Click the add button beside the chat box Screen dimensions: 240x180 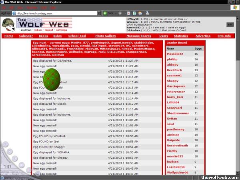(230, 24)
